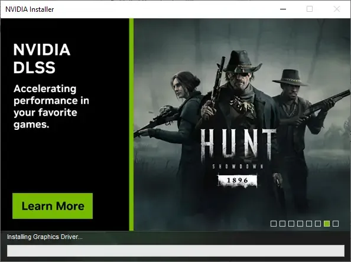Choose the fourth slide indicator square
The width and height of the screenshot is (351, 262).
tap(300, 224)
